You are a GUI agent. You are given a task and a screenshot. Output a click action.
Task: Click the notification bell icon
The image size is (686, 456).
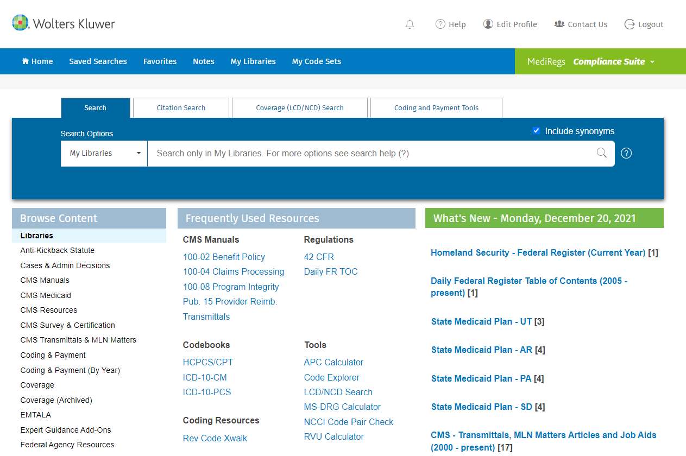[410, 24]
